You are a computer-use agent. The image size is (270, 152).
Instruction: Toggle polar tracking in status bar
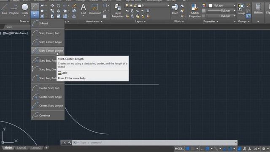[207, 149]
